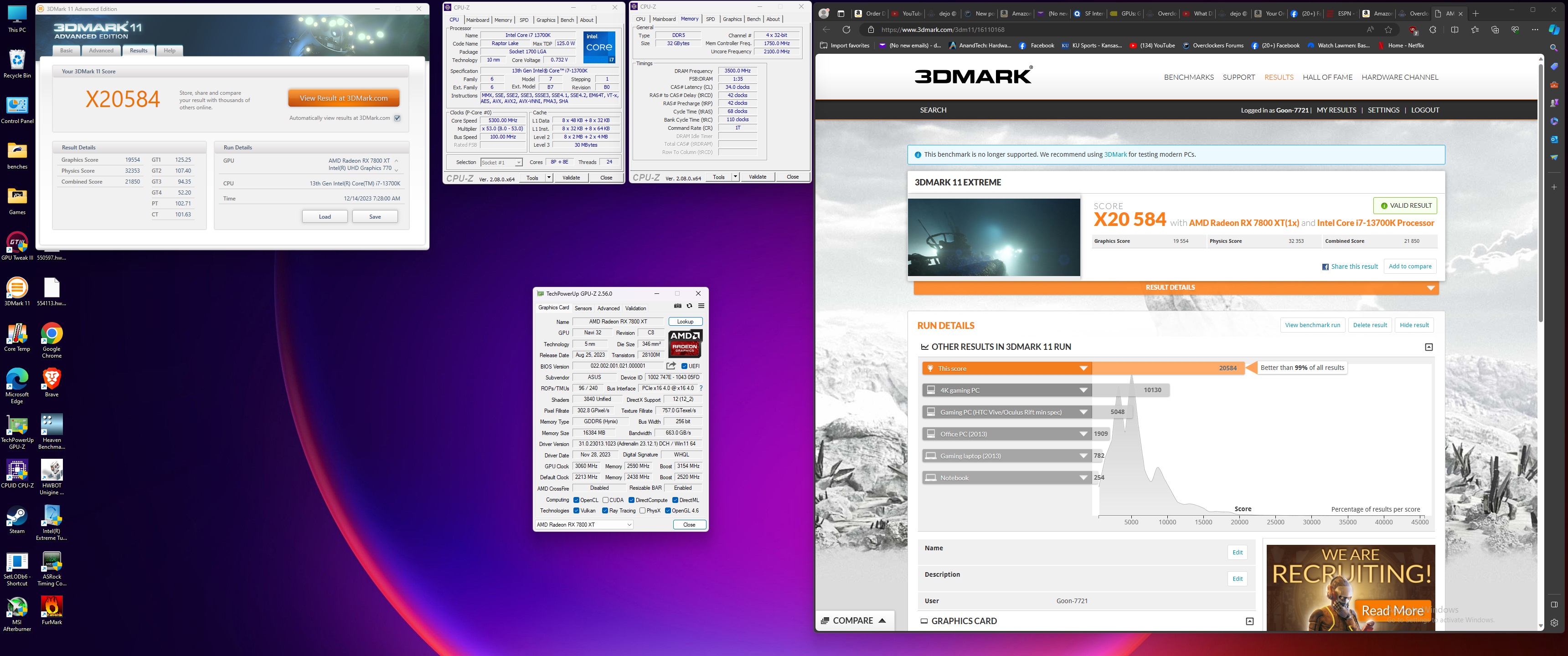Image resolution: width=1568 pixels, height=656 pixels.
Task: Click the Validate button in the CPU-Z CPU window
Action: click(x=571, y=178)
